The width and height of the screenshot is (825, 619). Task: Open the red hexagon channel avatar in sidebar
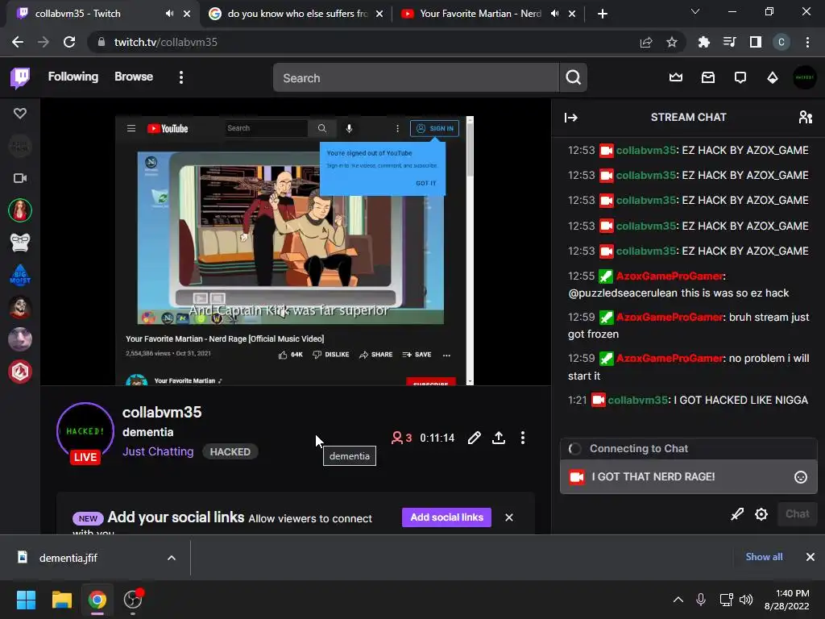click(x=20, y=372)
